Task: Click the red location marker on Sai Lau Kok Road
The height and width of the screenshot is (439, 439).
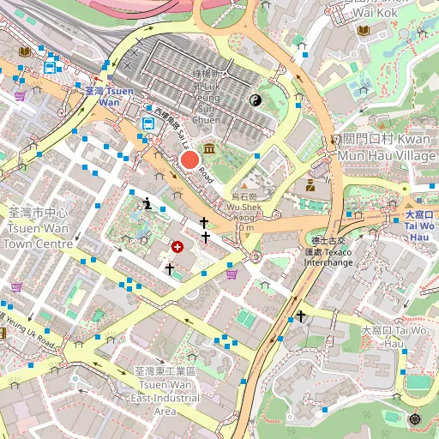Action: point(190,159)
